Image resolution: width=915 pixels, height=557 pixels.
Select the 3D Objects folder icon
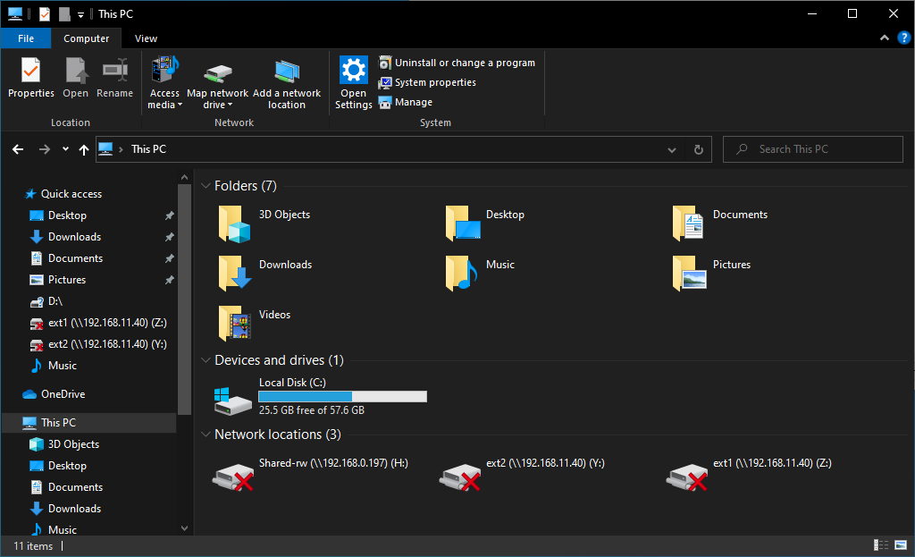(234, 224)
